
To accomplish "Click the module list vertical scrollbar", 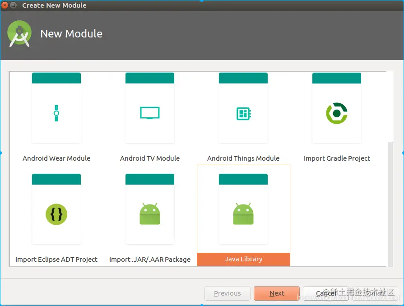I will coord(390,204).
